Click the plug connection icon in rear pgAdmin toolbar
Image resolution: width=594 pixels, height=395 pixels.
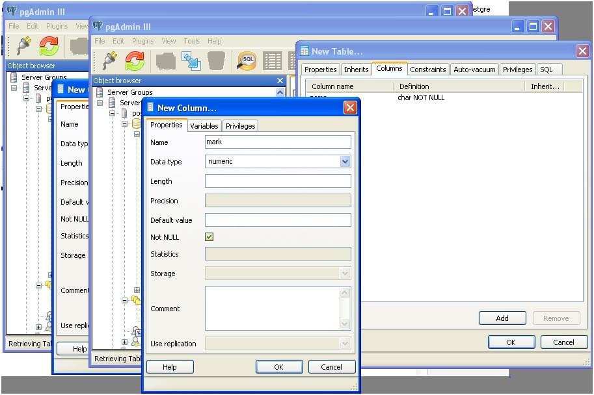tap(25, 45)
